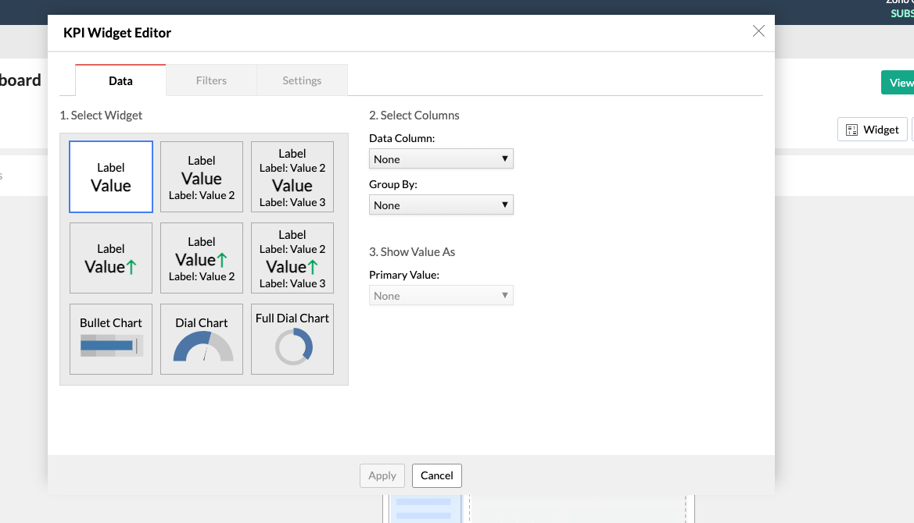Select Label Value widget with green trend arrow
914x523 pixels.
[111, 258]
